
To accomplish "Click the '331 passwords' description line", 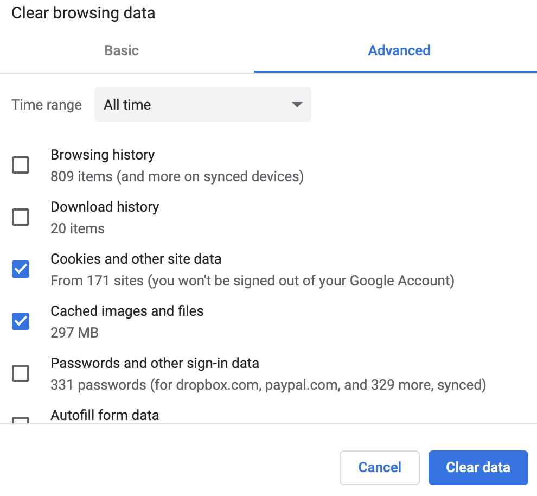I will point(268,385).
